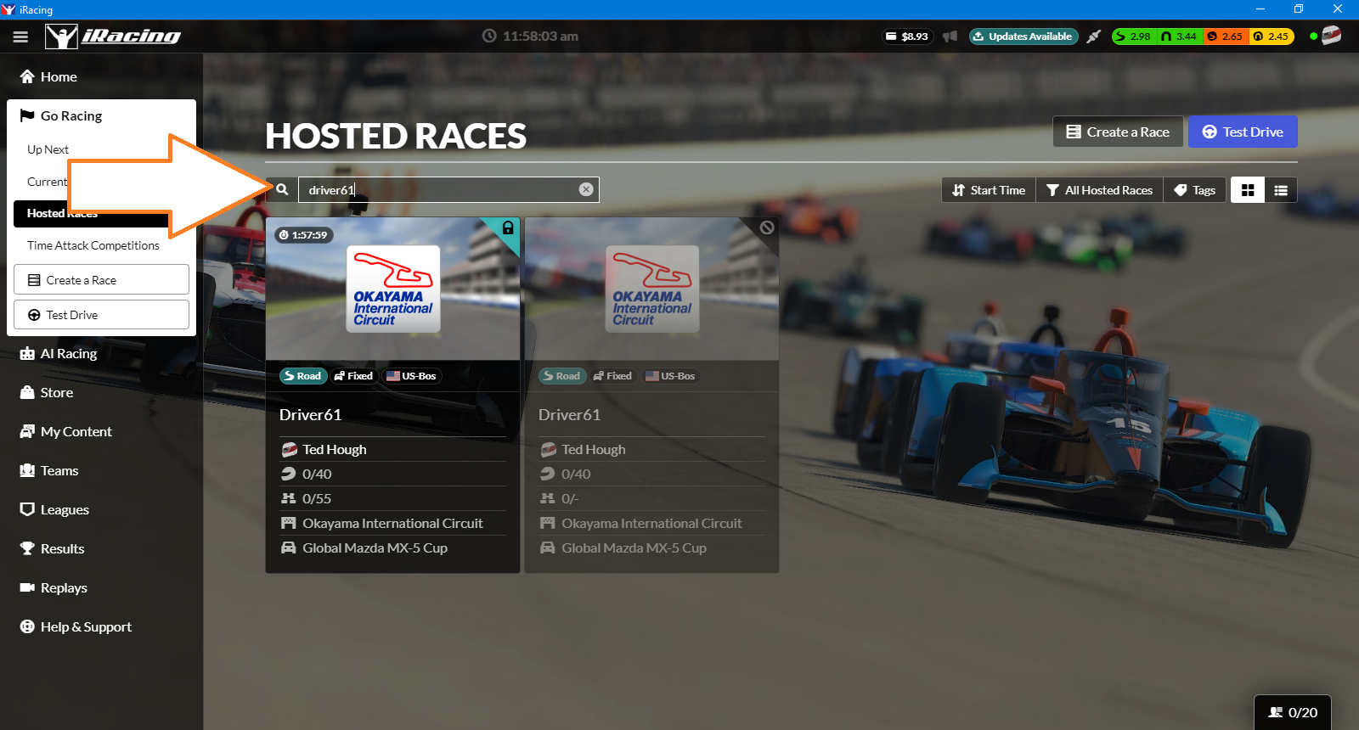
Task: Click the Road tag on second card
Action: [562, 376]
